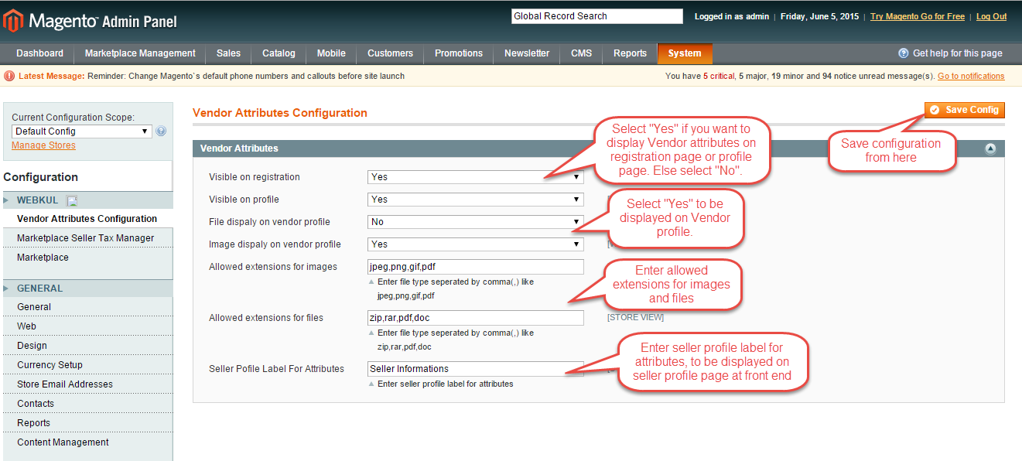Click the Global Record Search field
1022x461 pixels.
coord(596,15)
